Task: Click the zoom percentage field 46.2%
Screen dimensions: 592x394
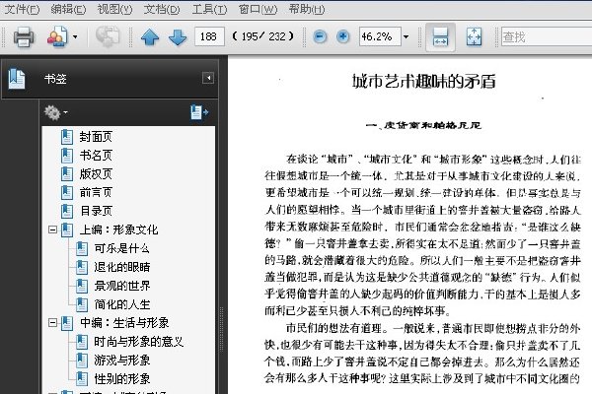Action: [380, 36]
